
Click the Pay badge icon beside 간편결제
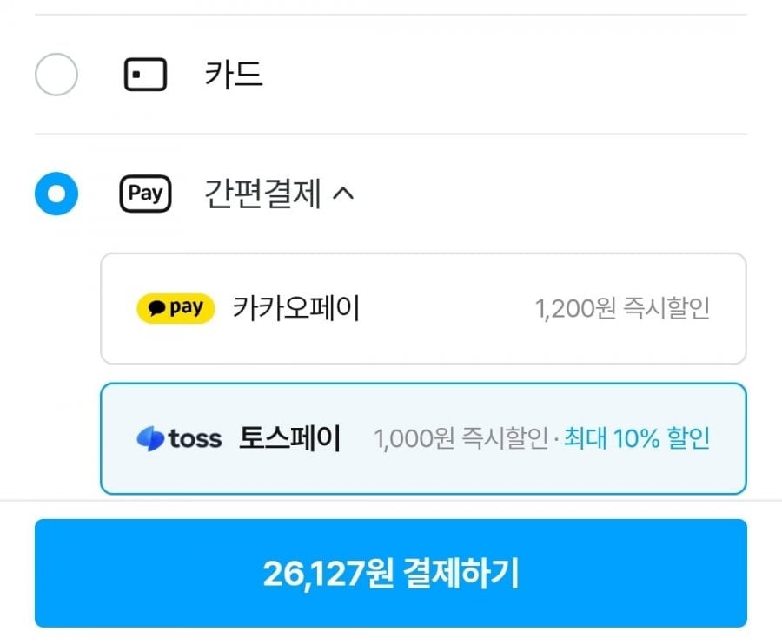point(145,194)
